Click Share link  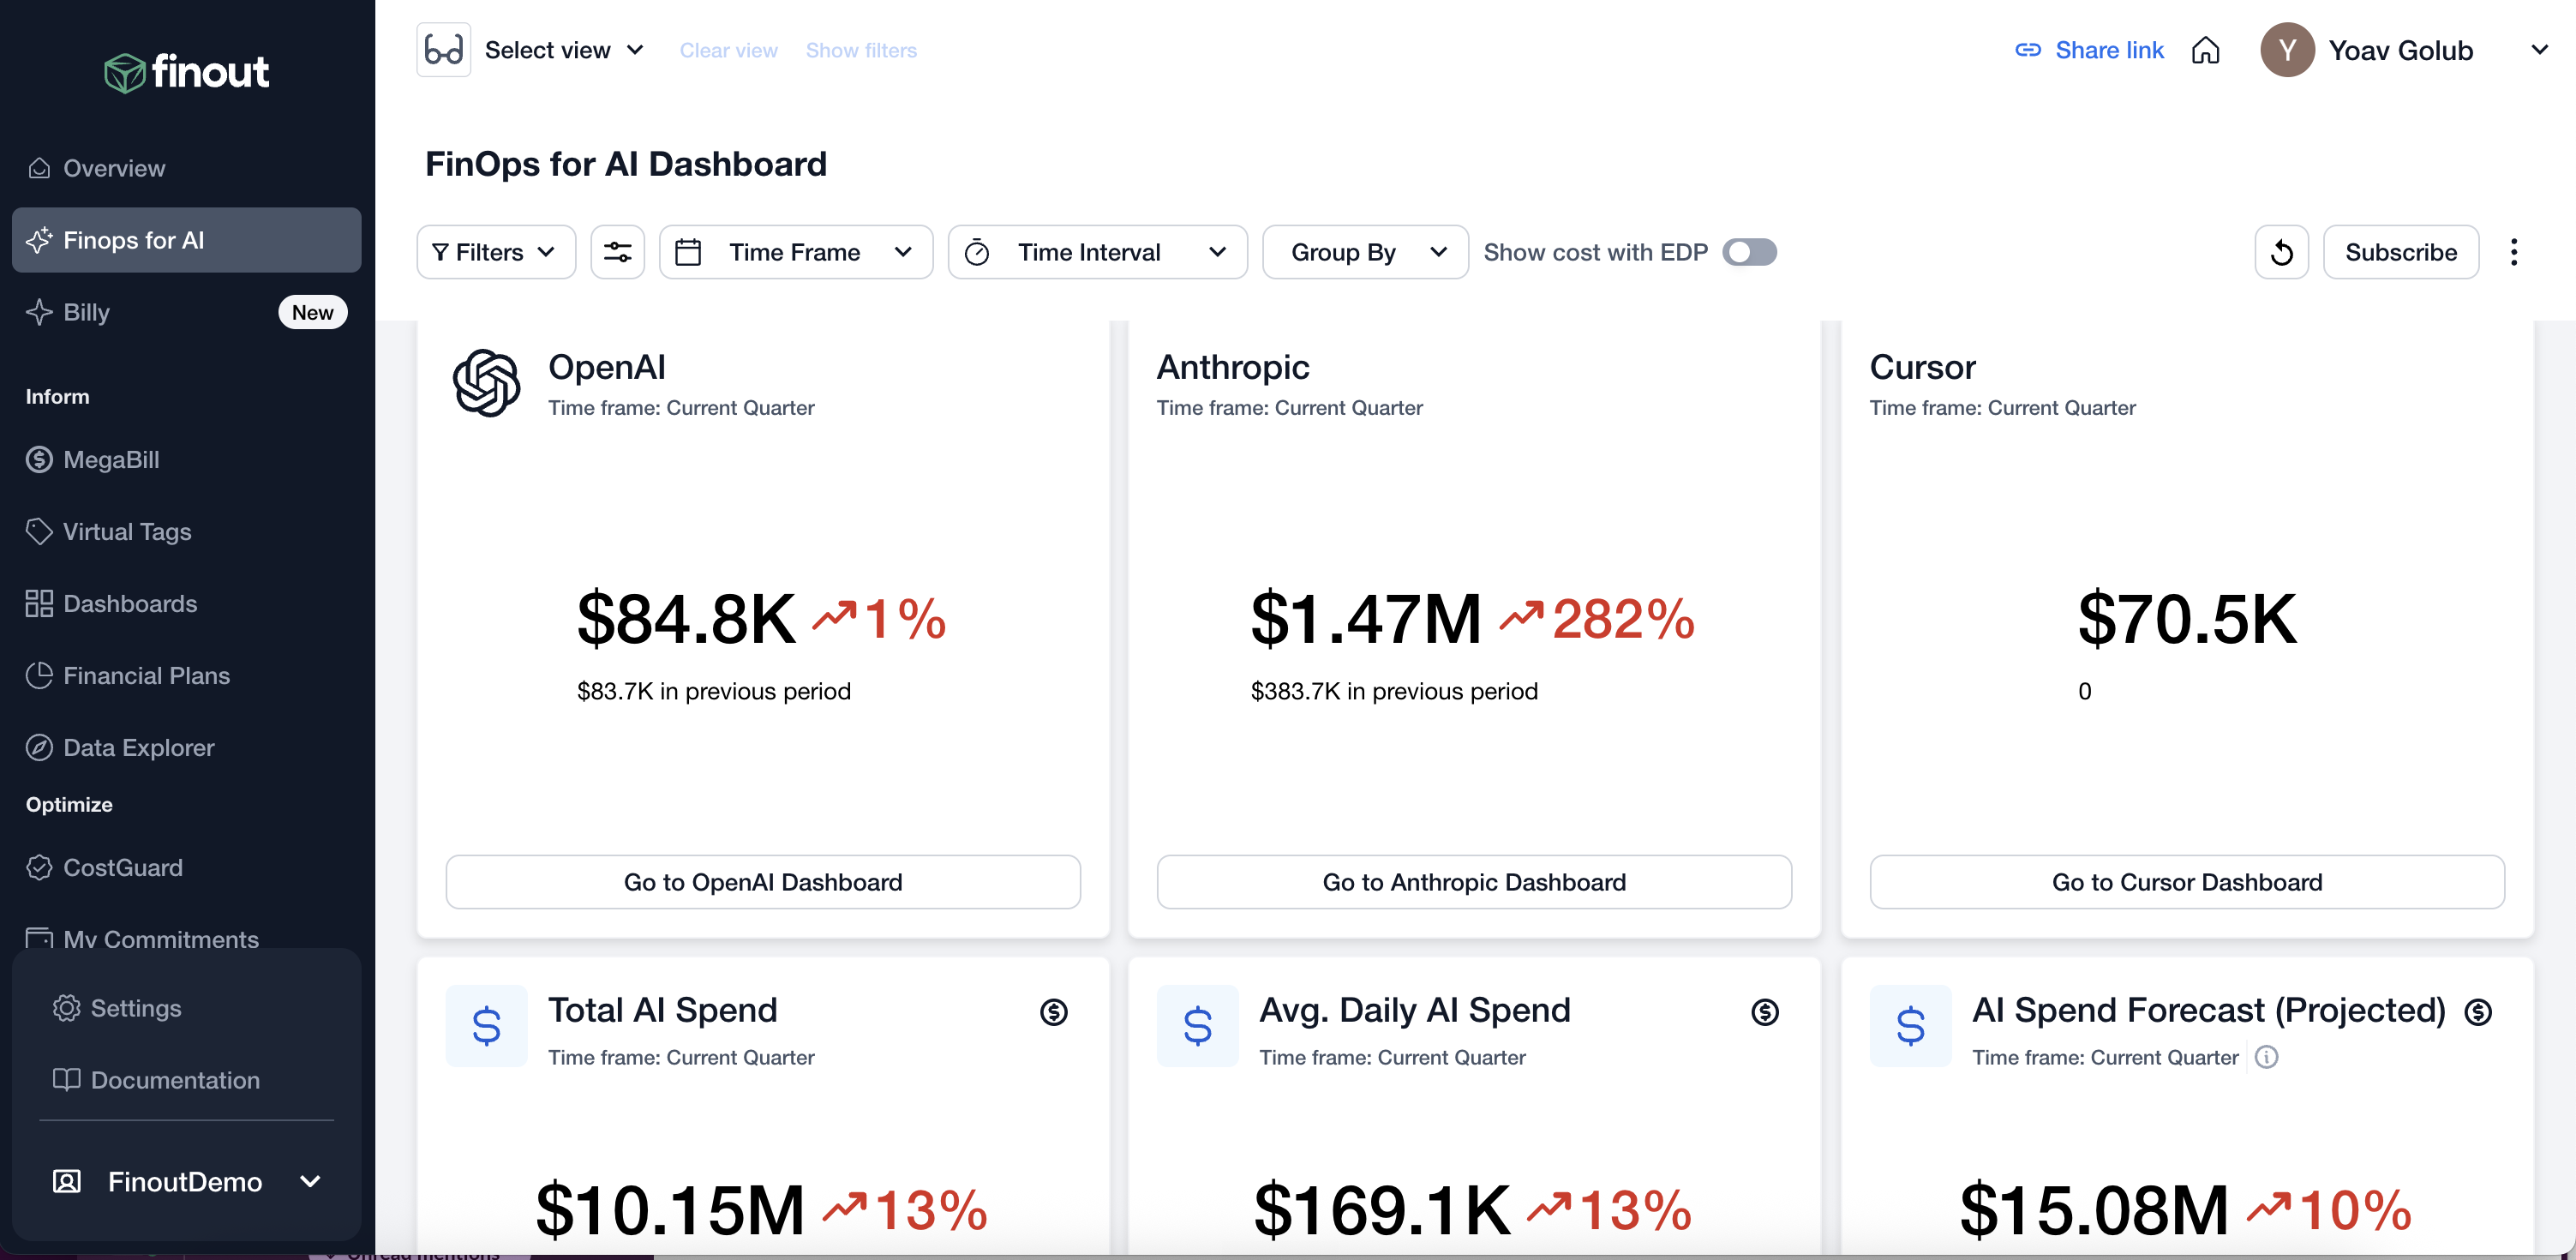tap(2089, 50)
